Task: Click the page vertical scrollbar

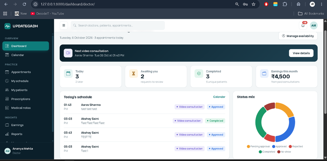Action: 325,72
